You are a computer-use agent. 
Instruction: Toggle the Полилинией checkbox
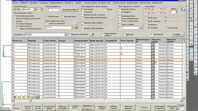pos(82,9)
